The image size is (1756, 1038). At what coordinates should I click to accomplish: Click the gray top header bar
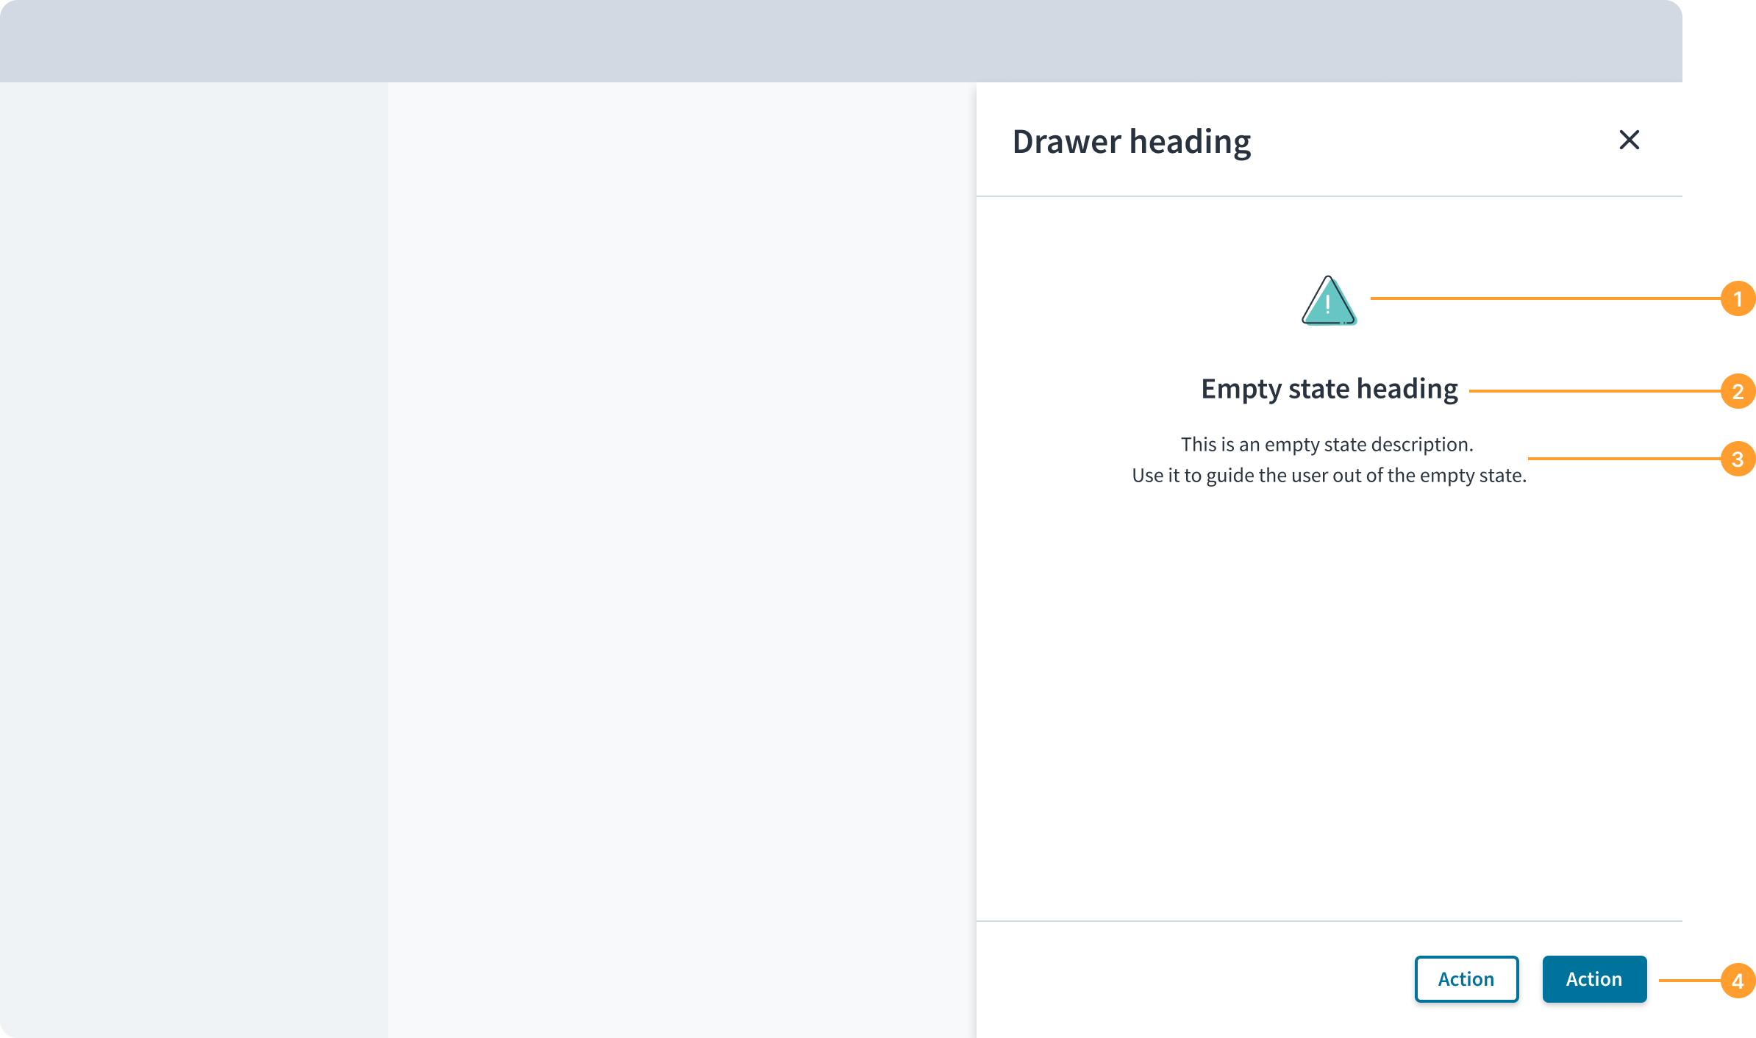[x=841, y=41]
